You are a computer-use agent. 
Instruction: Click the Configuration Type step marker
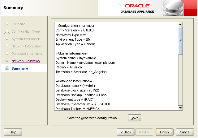(x=7, y=31)
